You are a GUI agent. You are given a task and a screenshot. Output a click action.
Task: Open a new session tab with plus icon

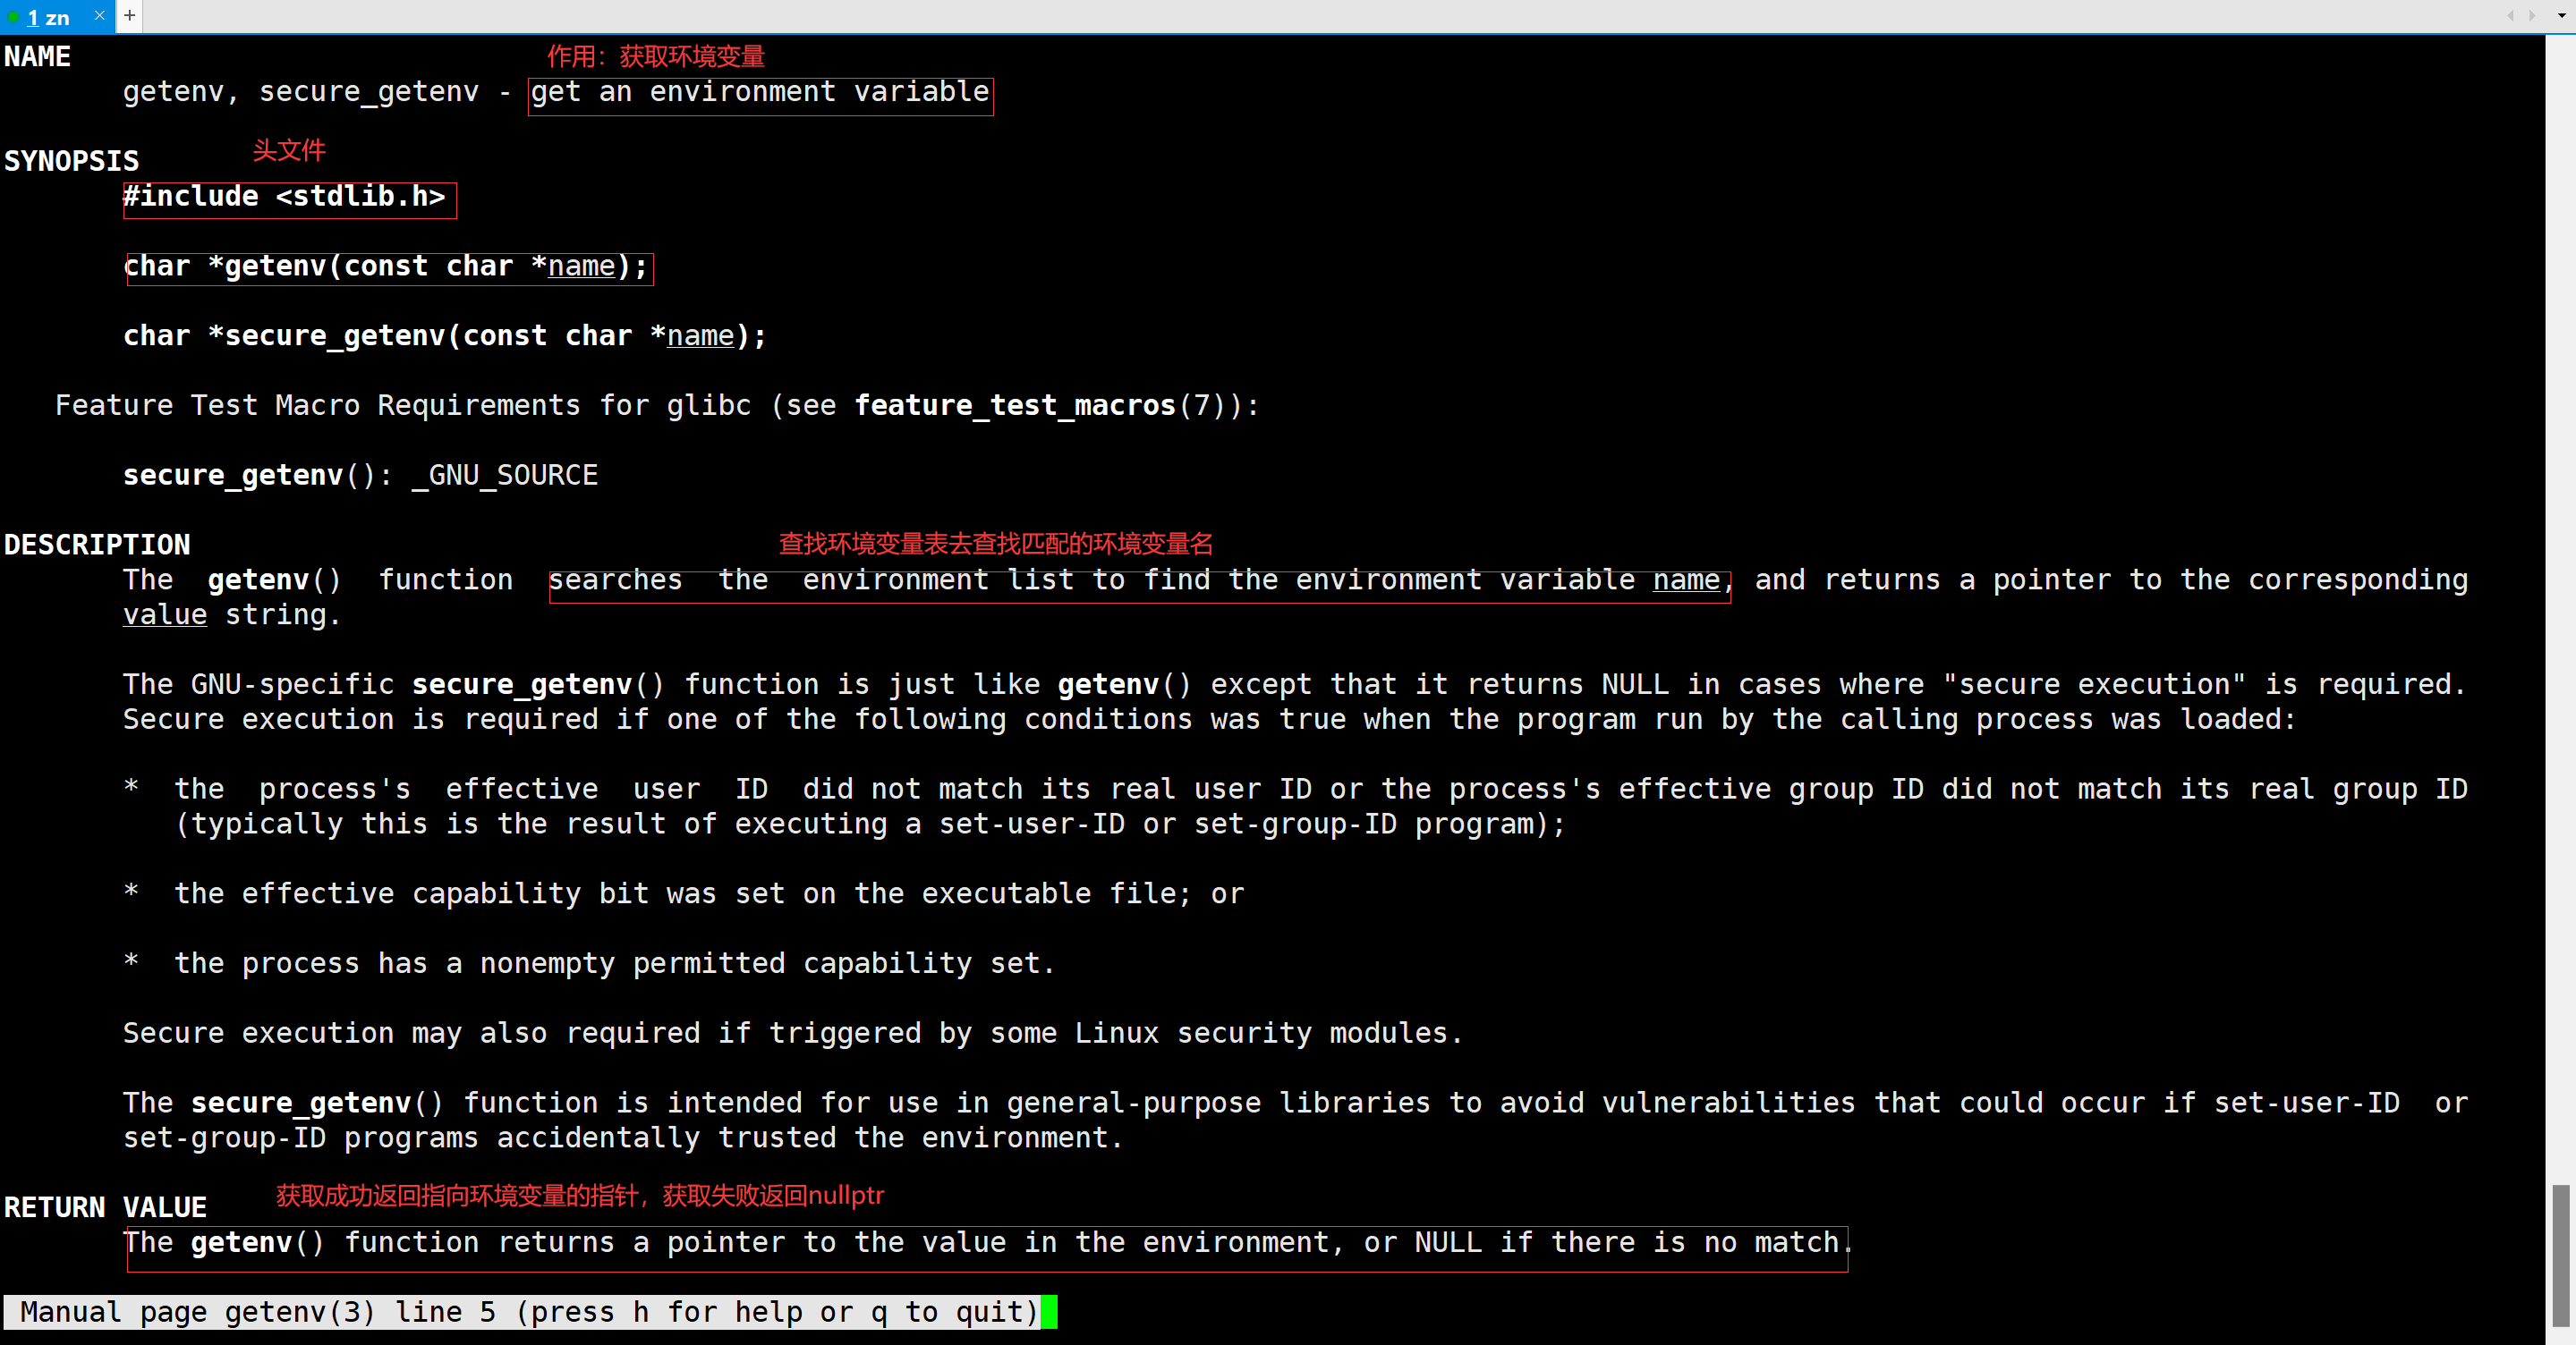point(129,16)
